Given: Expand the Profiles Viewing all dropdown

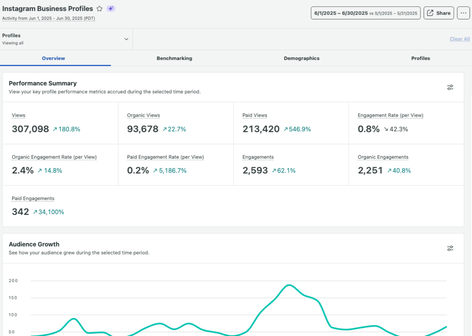Looking at the screenshot, I should pyautogui.click(x=66, y=39).
